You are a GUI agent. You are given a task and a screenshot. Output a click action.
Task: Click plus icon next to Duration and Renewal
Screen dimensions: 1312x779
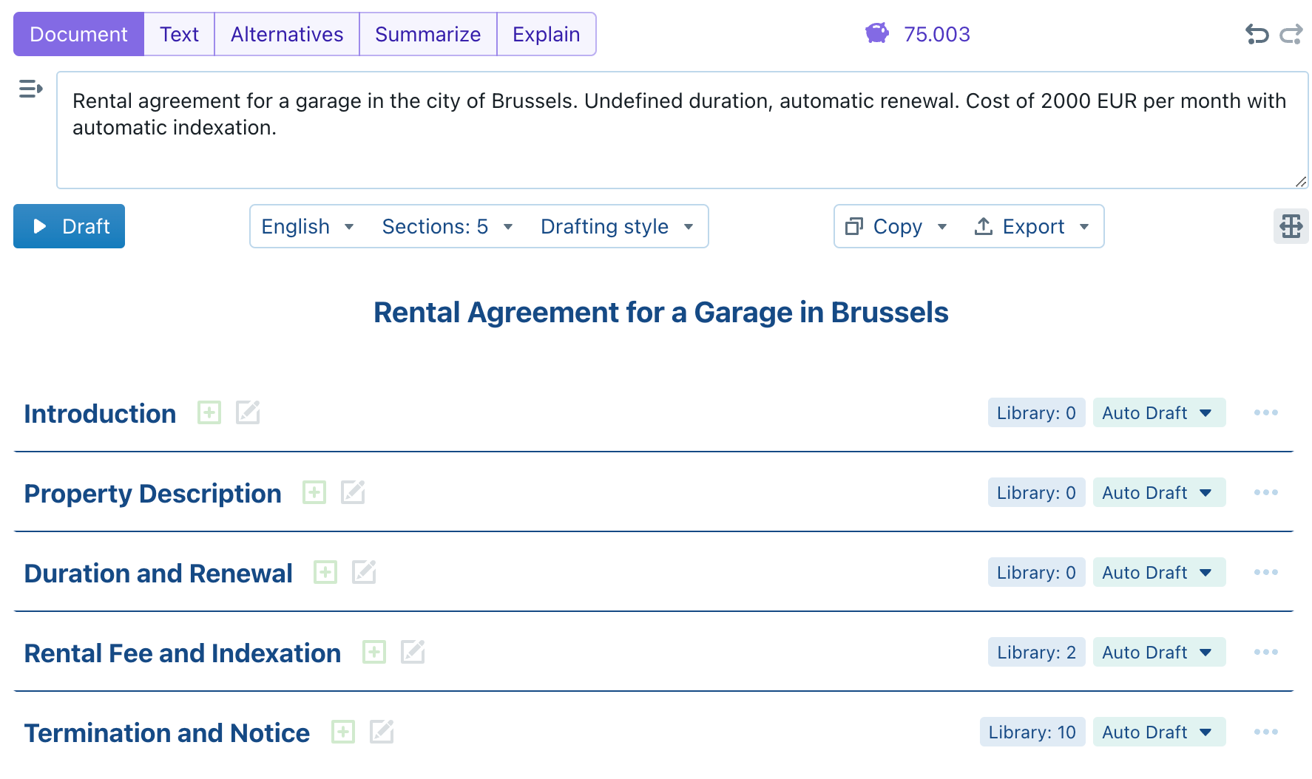(325, 572)
